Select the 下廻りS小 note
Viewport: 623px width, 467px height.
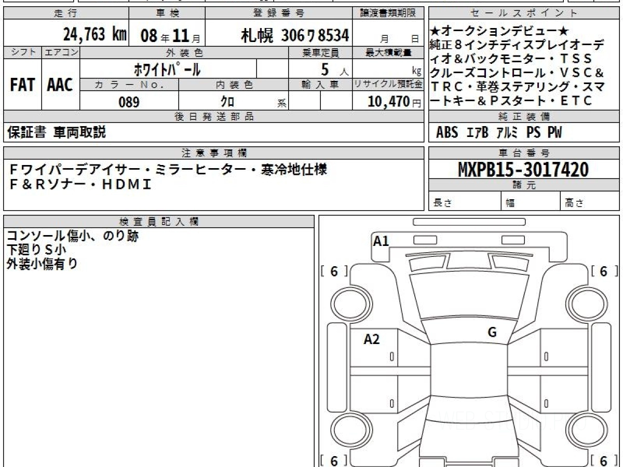point(36,250)
